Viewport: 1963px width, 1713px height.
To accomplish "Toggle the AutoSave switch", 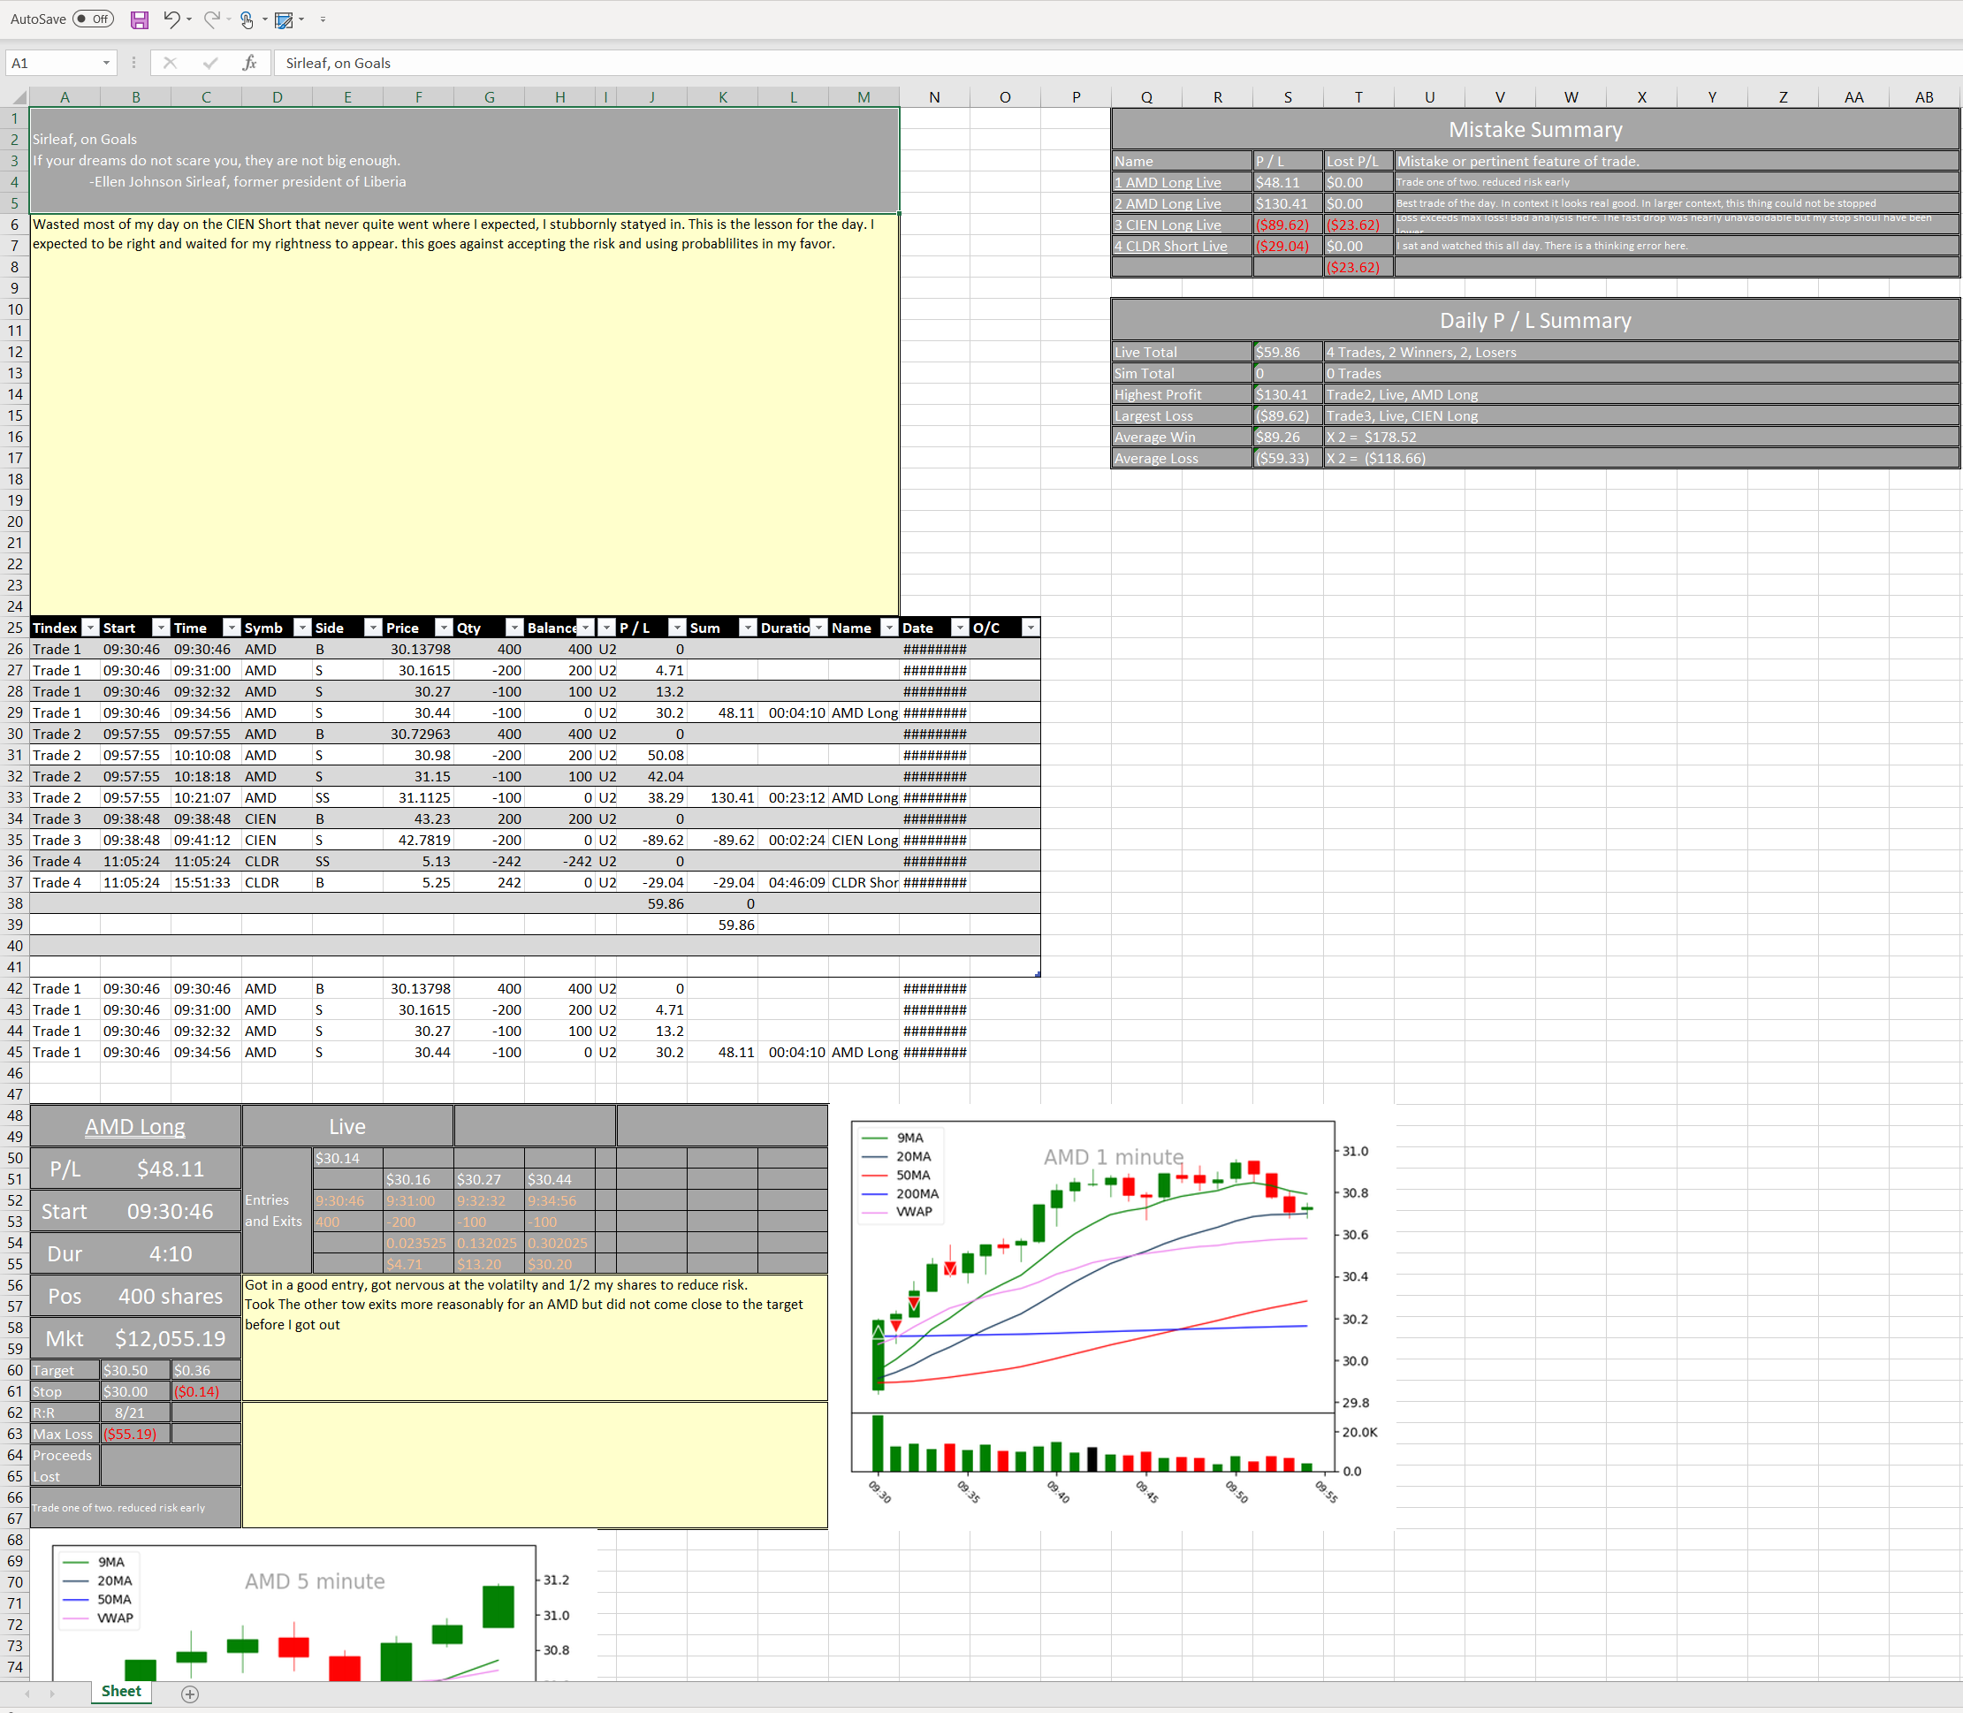I will coord(94,19).
